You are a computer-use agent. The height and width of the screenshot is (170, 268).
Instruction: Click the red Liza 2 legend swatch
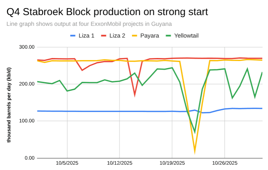105,36
